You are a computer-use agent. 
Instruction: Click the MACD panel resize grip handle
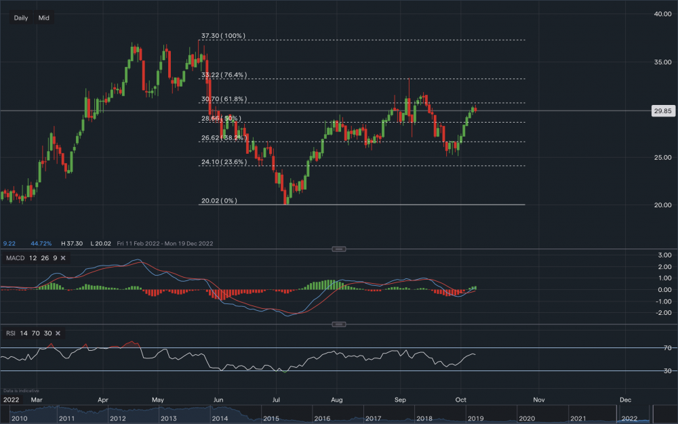coord(338,249)
